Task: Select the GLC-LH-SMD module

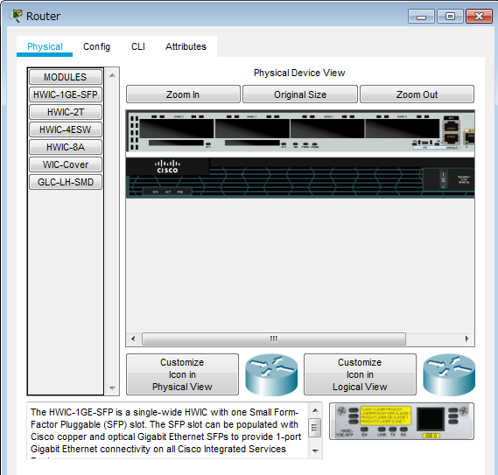Action: [x=66, y=182]
